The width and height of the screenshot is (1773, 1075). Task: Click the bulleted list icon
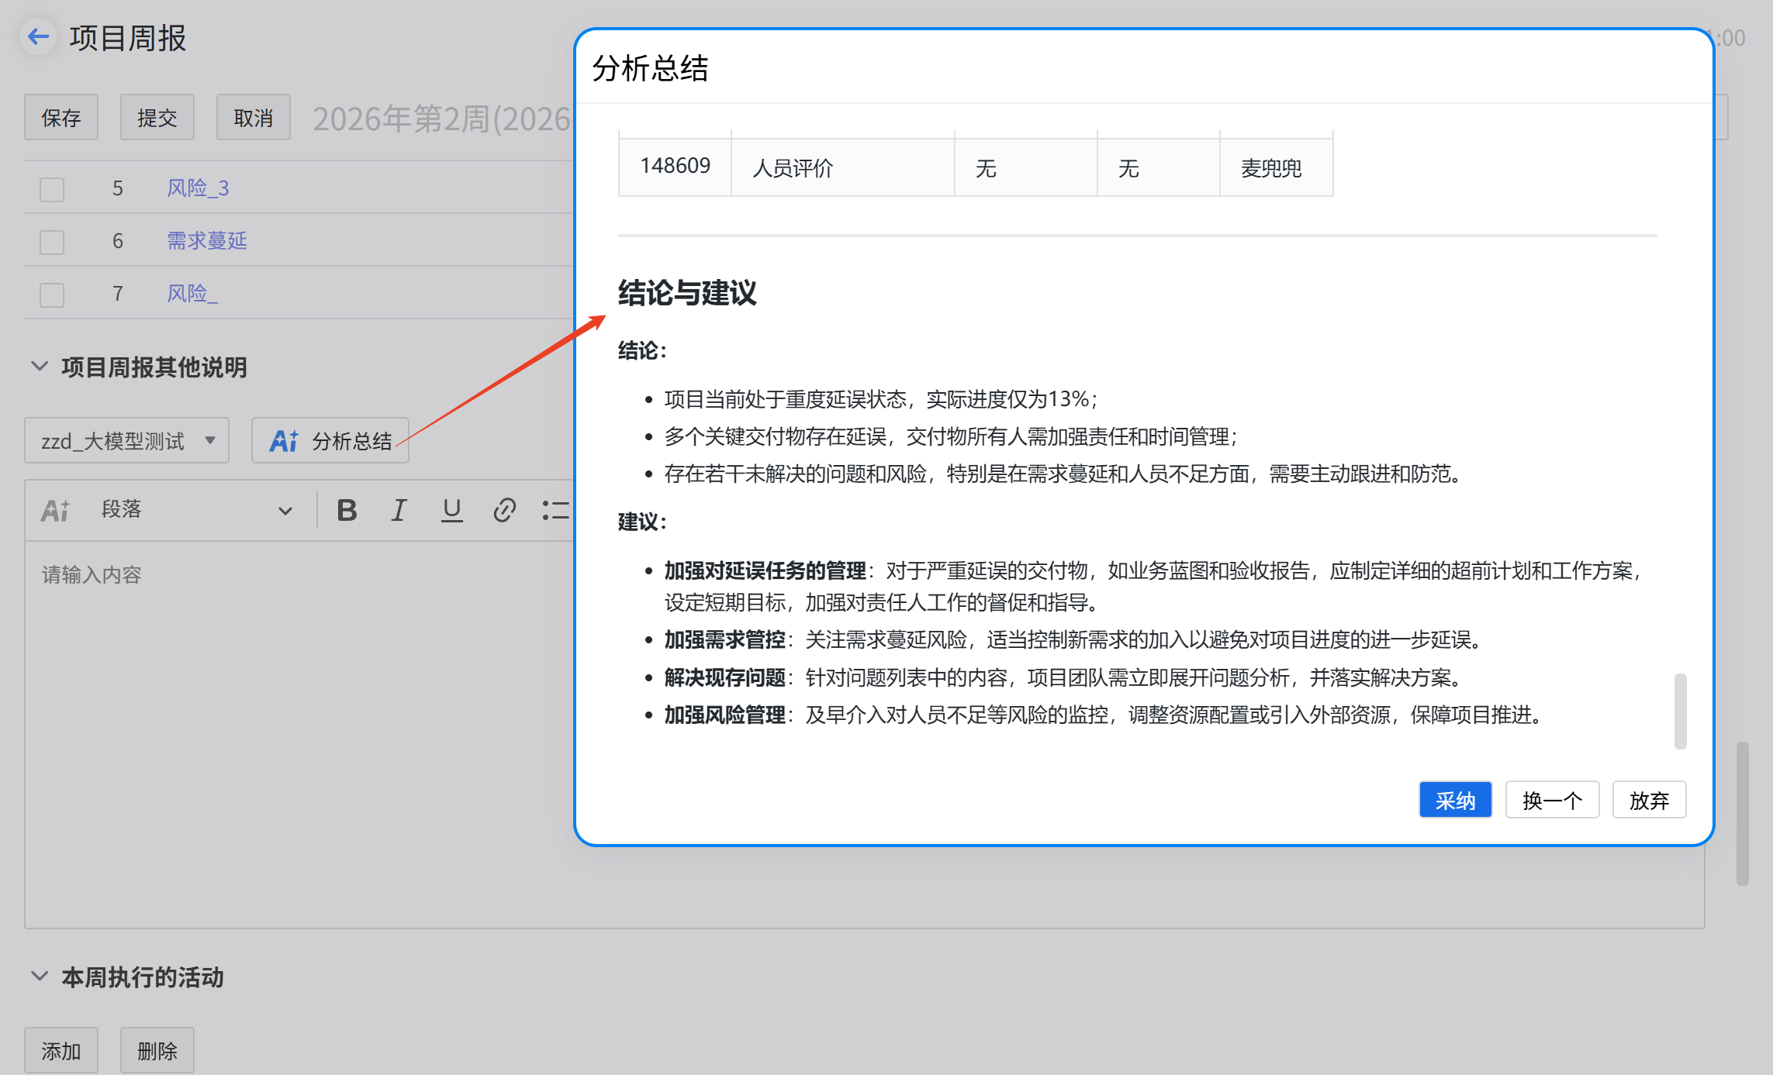coord(555,510)
